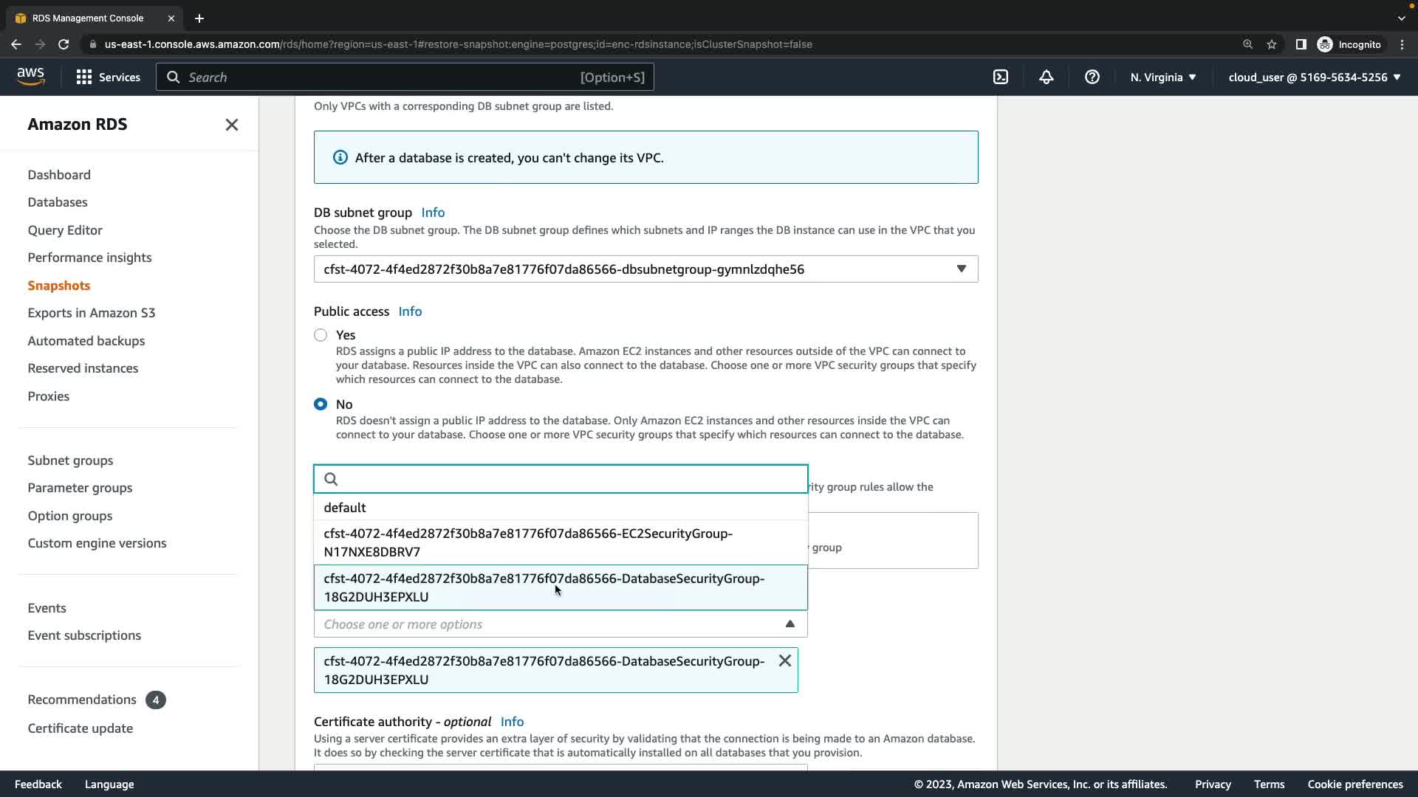Image resolution: width=1418 pixels, height=797 pixels.
Task: Select No for Public access
Action: [321, 404]
